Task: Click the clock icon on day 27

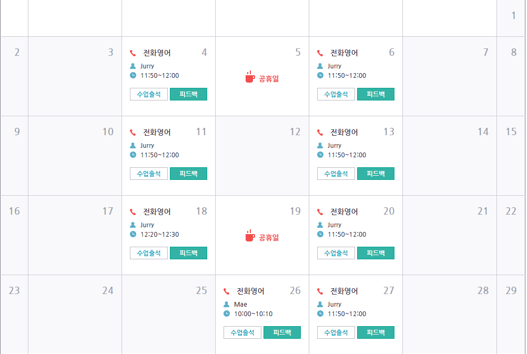Action: coord(320,313)
